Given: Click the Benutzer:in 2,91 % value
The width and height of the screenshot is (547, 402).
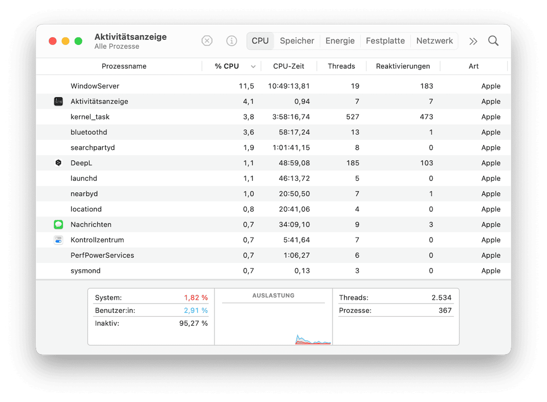Looking at the screenshot, I should click(196, 310).
